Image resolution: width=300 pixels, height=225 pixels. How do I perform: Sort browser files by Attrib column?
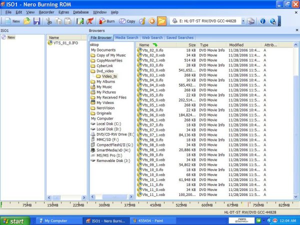point(270,45)
